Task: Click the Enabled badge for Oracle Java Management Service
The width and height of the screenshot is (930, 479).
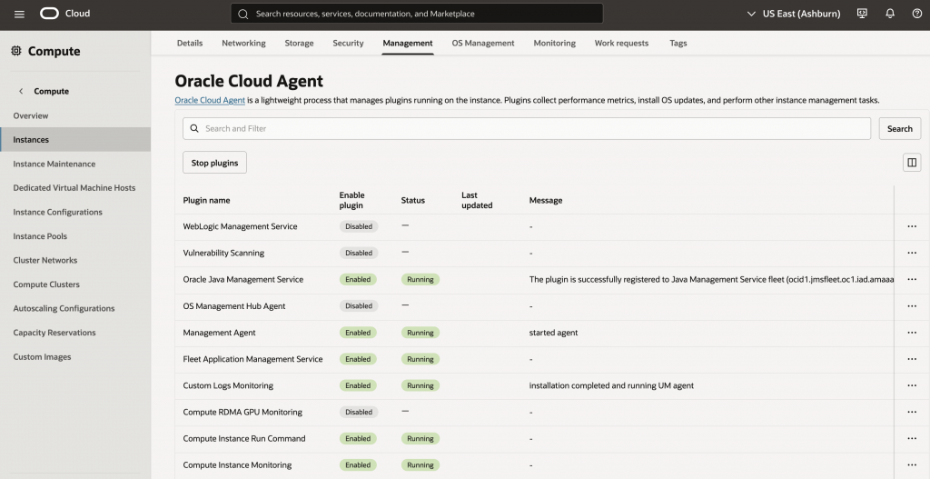Action: pos(358,279)
